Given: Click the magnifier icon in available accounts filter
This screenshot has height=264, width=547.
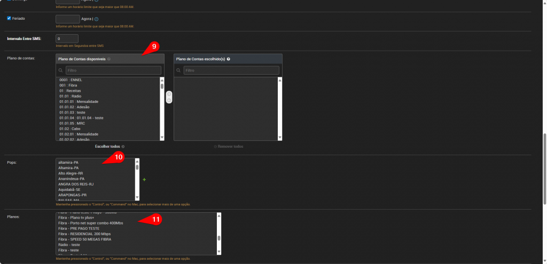Looking at the screenshot, I should coord(60,70).
